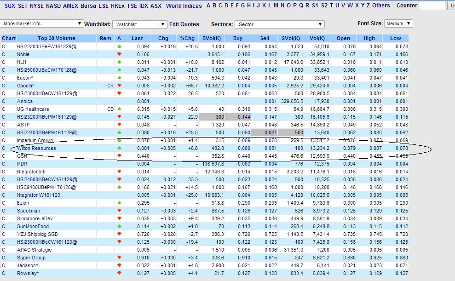
Task: Click into the Counter search field
Action: tap(432, 6)
